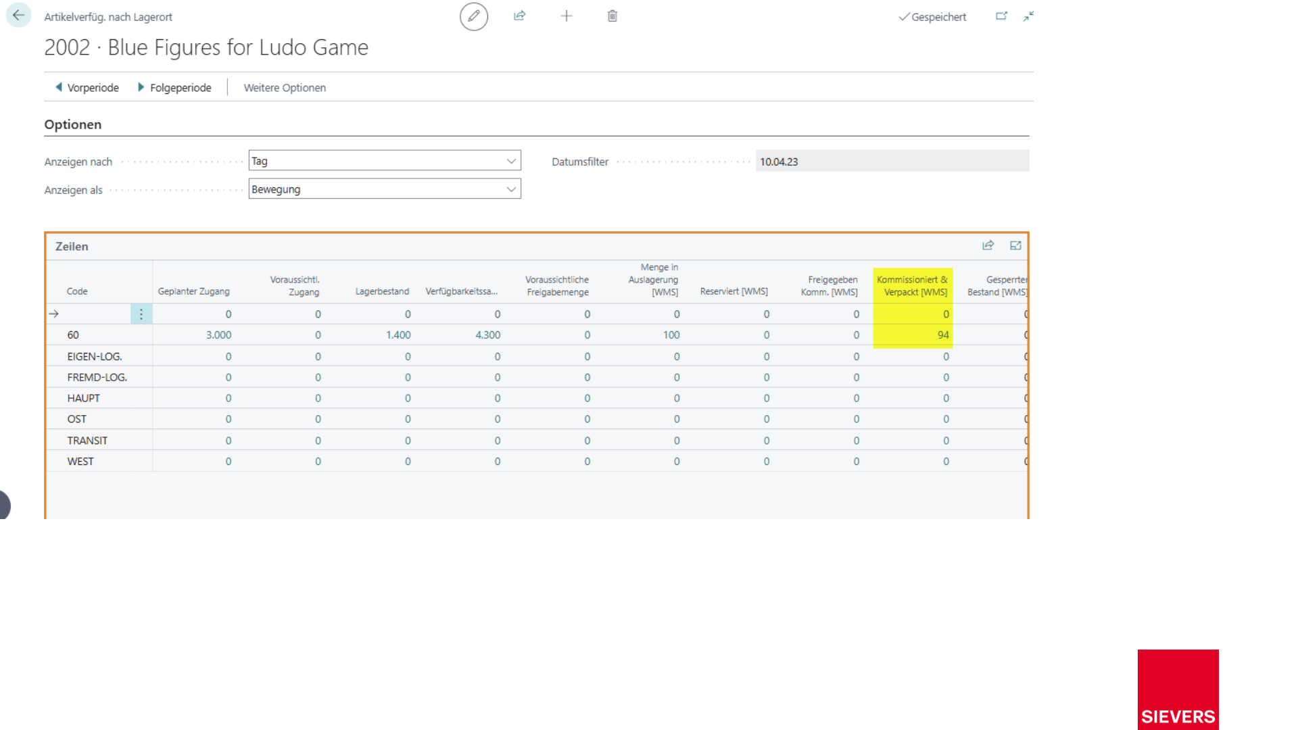The image size is (1298, 730).
Task: Click the 3.000 Geplanter Zugang value
Action: (218, 335)
